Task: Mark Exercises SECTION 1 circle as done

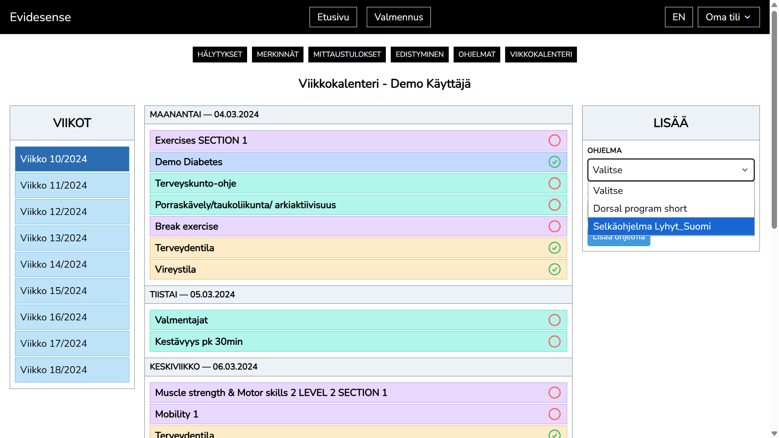Action: tap(554, 140)
